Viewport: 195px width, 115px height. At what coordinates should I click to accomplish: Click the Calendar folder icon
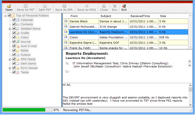pyautogui.click(x=18, y=20)
